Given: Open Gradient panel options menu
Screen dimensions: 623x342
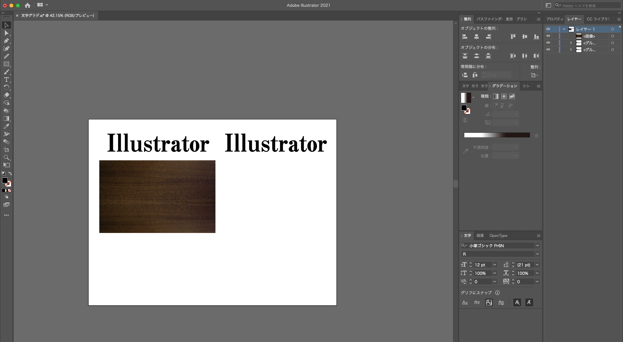Looking at the screenshot, I should pos(539,86).
